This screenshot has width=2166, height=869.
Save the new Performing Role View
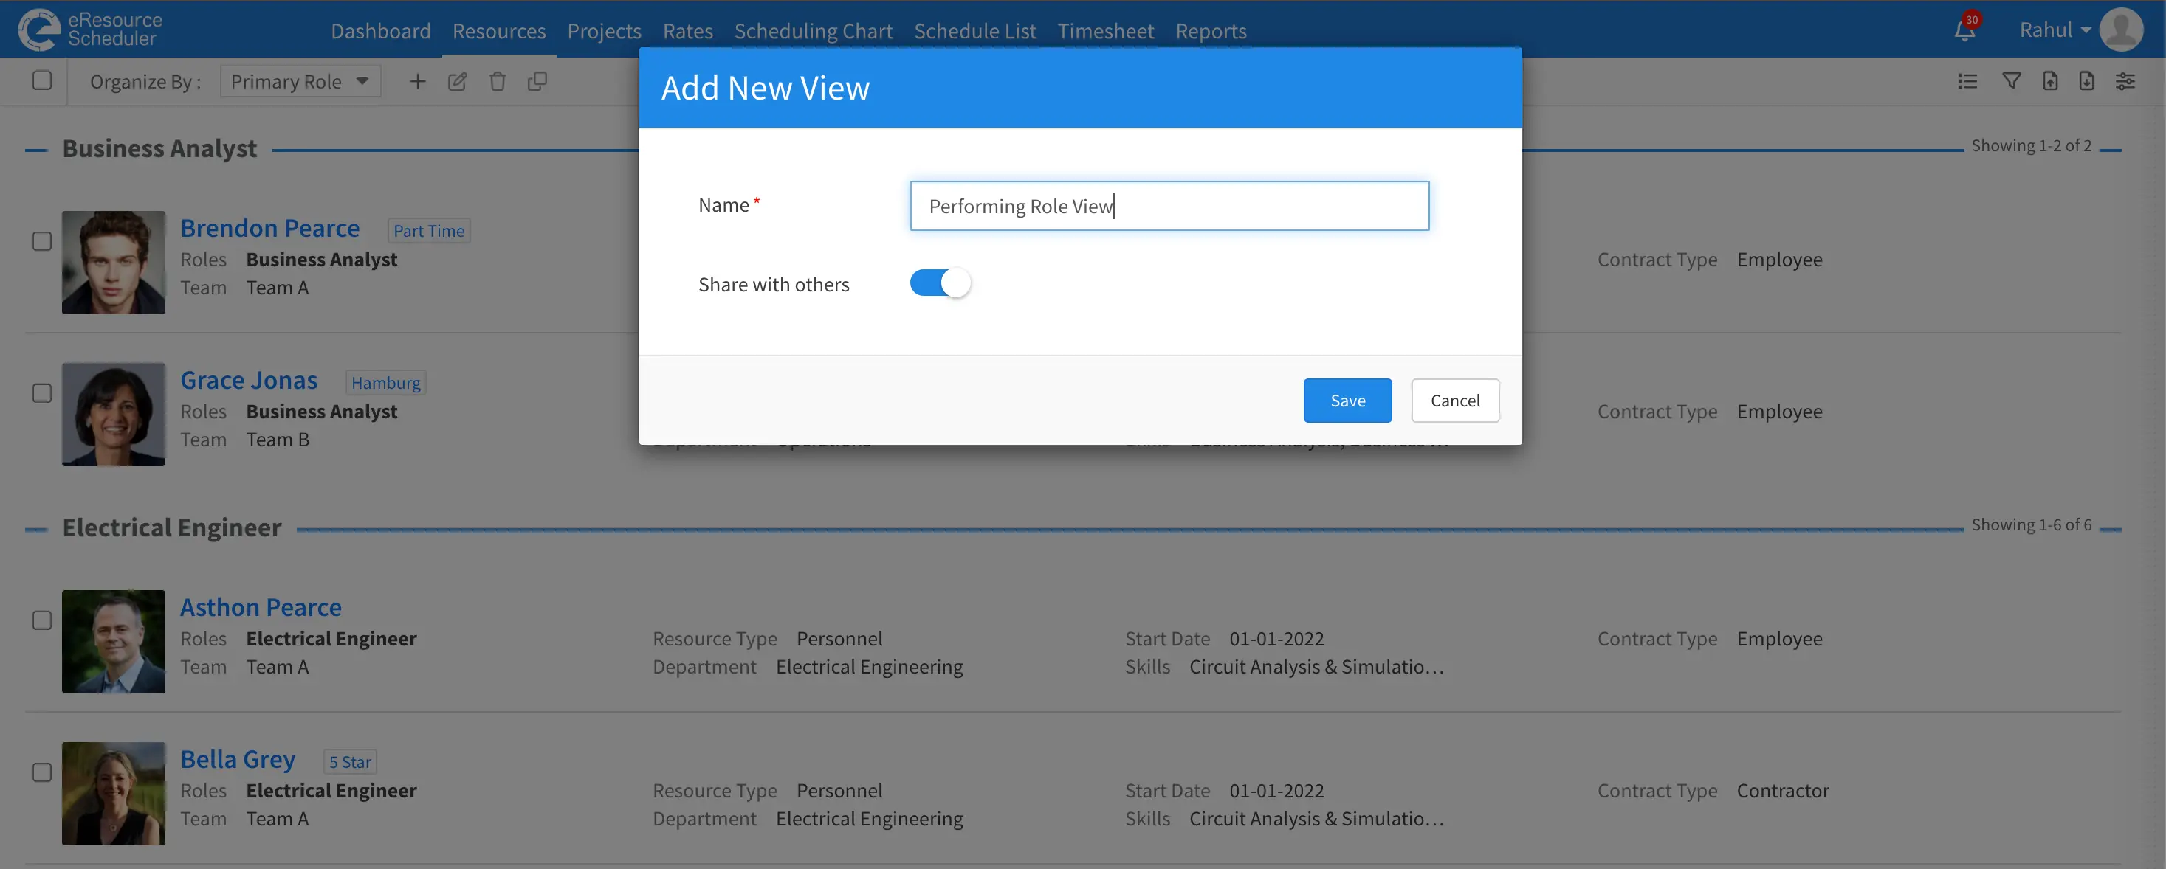1347,400
